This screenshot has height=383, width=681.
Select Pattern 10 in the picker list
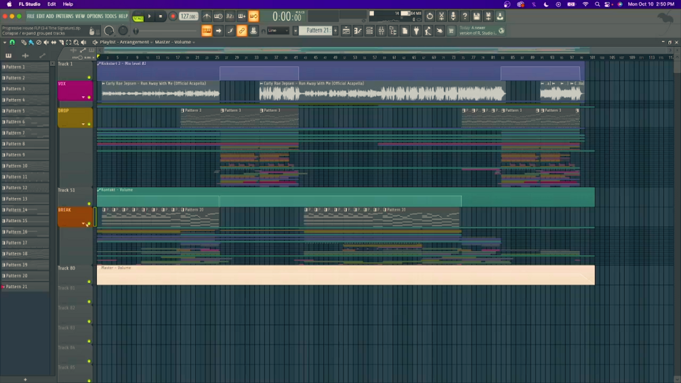(25, 166)
